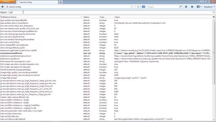Select browser.cache.check_doc_frequency preference
The image size is (216, 122).
click(x=106, y=26)
